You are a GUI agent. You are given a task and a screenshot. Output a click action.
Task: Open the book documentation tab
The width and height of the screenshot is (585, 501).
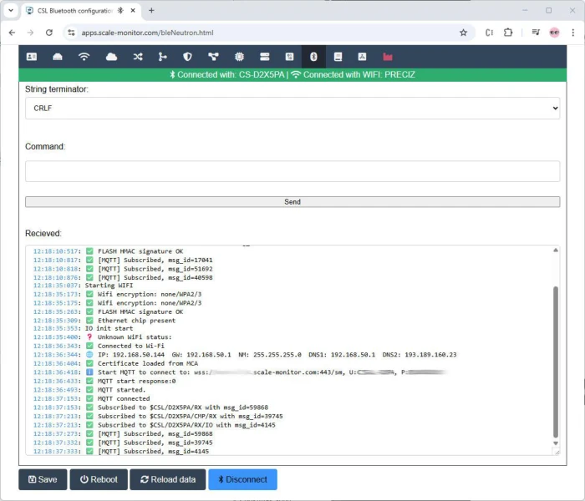click(x=338, y=57)
